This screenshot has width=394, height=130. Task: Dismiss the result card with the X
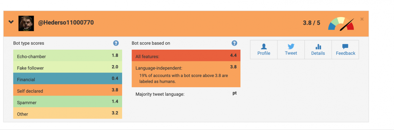point(362,19)
